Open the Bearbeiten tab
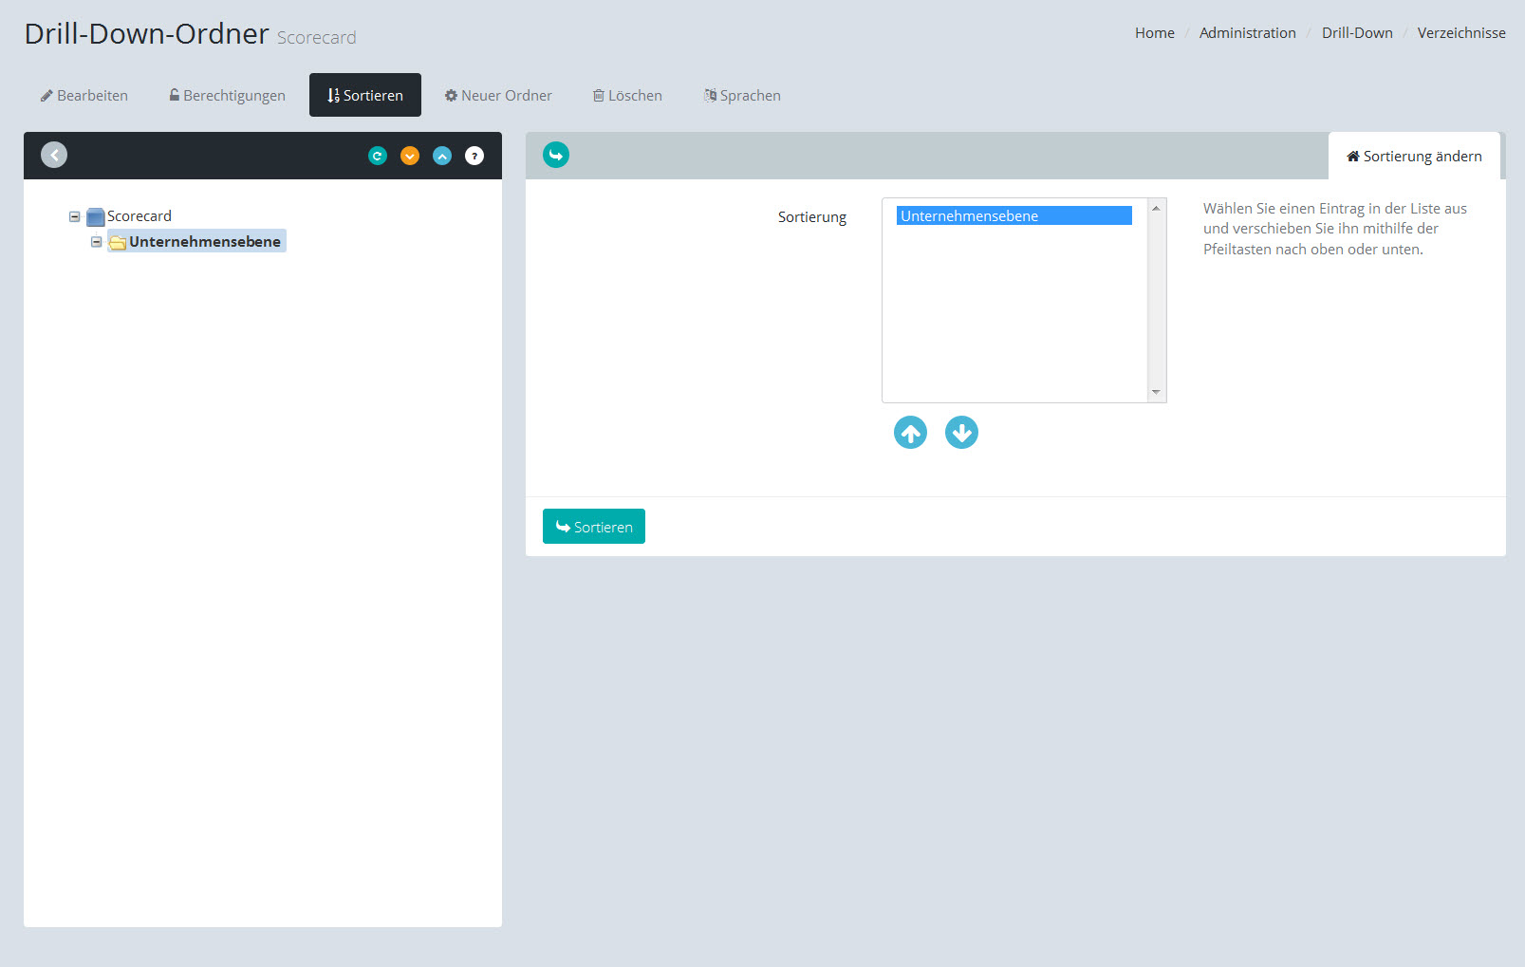1525x967 pixels. click(84, 96)
